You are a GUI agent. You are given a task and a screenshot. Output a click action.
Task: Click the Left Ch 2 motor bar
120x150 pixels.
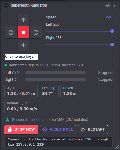(56, 73)
